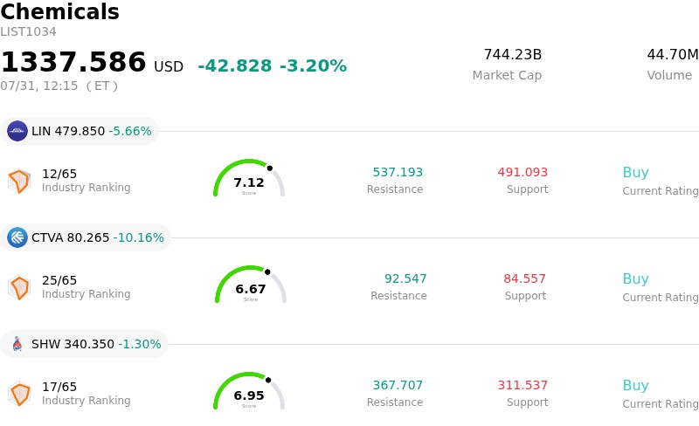This screenshot has width=699, height=426.
Task: Select the Buy rating for CTVA
Action: [635, 279]
